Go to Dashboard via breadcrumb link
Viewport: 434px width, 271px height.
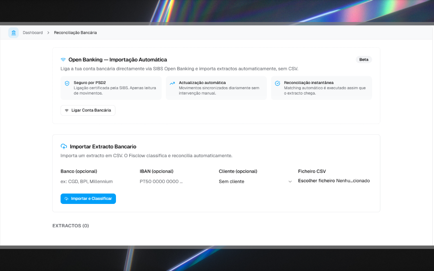33,33
